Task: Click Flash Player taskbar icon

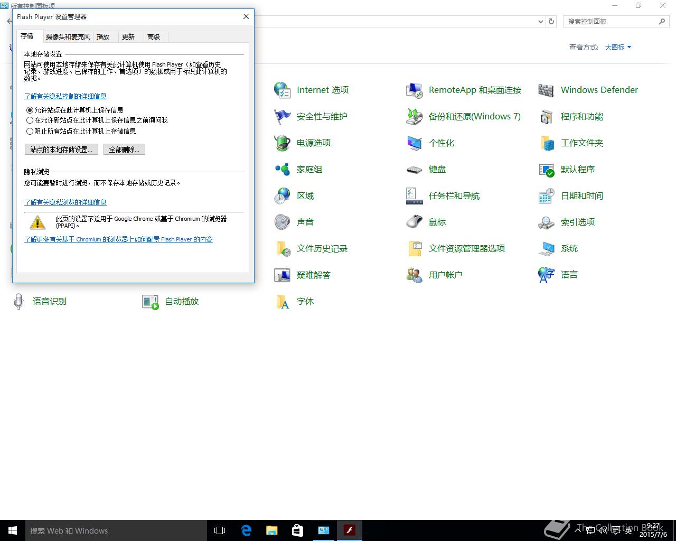Action: click(350, 530)
